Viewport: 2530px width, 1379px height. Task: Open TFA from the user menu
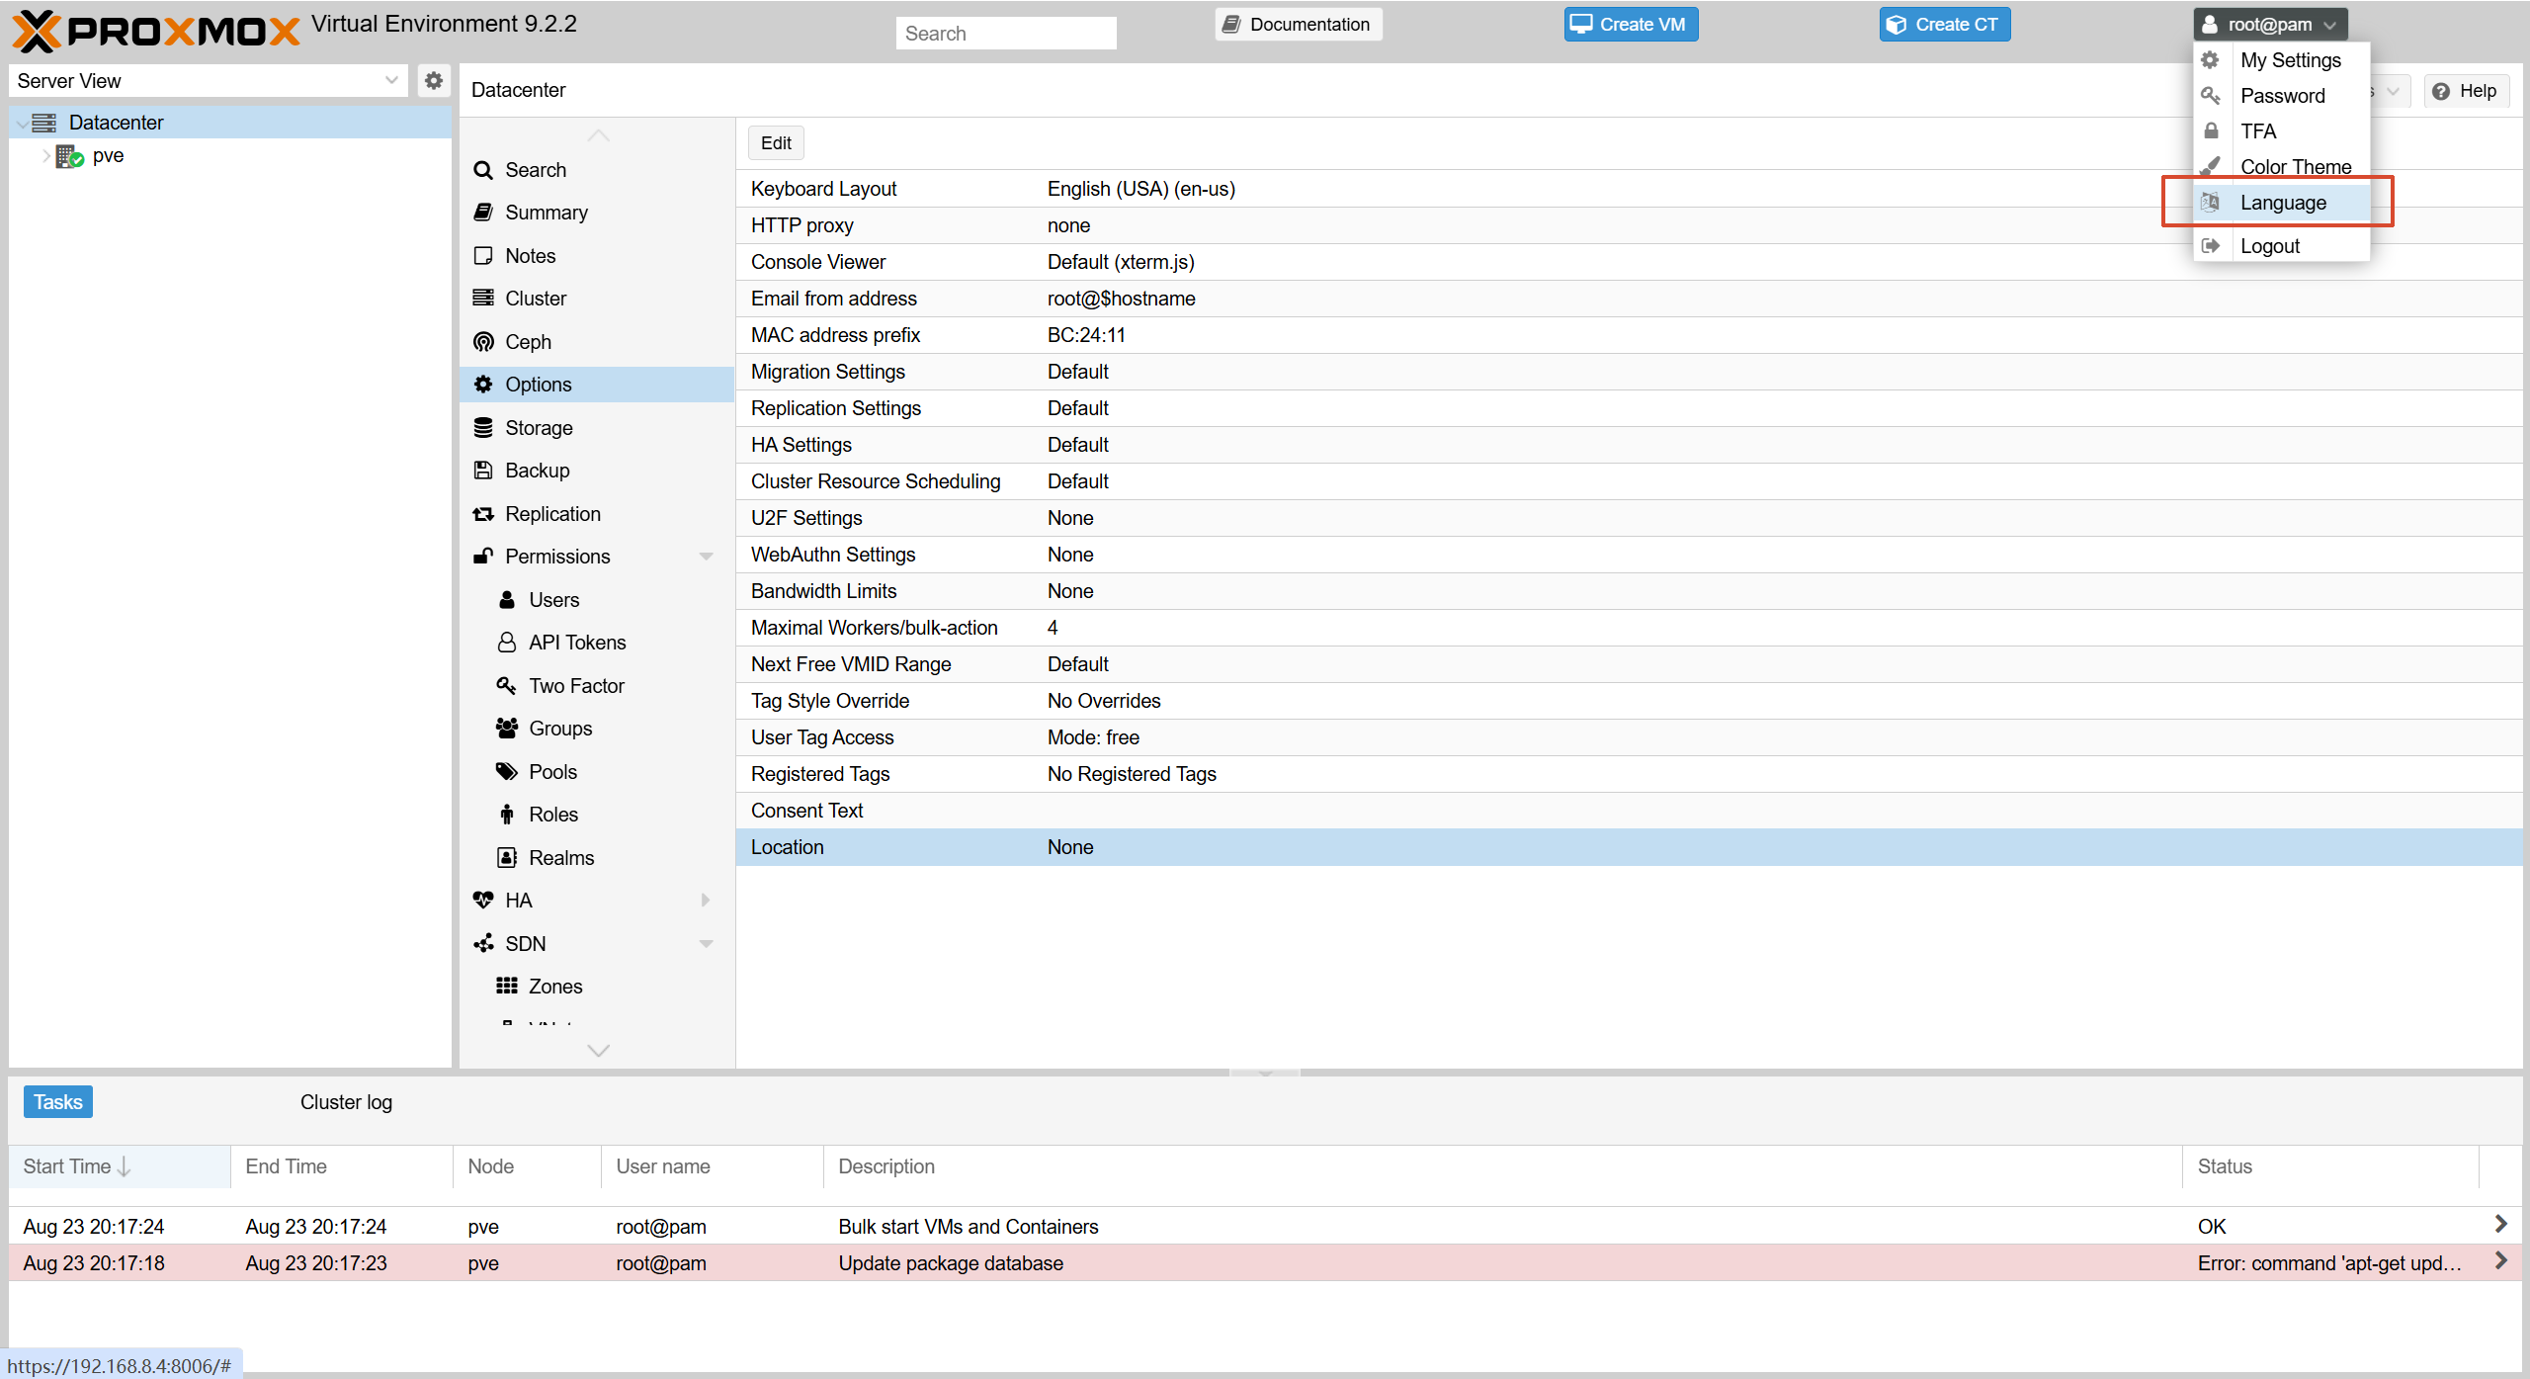point(2281,131)
